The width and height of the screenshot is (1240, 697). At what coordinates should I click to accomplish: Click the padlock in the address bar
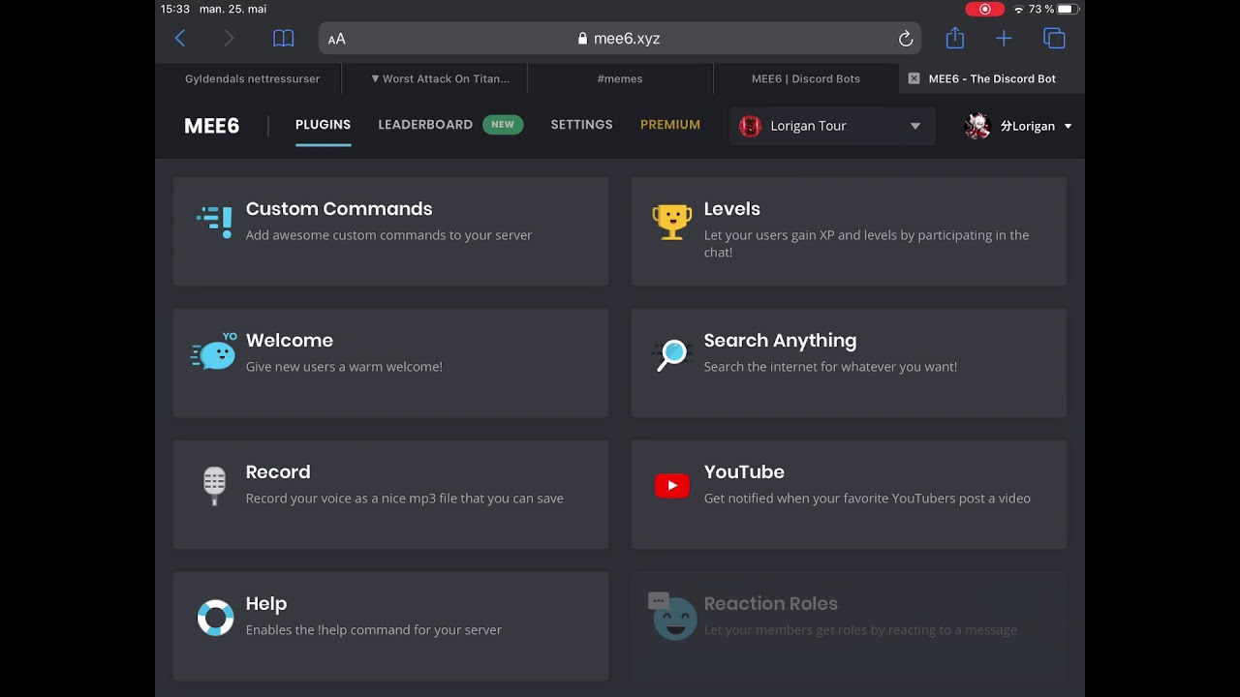click(x=582, y=39)
